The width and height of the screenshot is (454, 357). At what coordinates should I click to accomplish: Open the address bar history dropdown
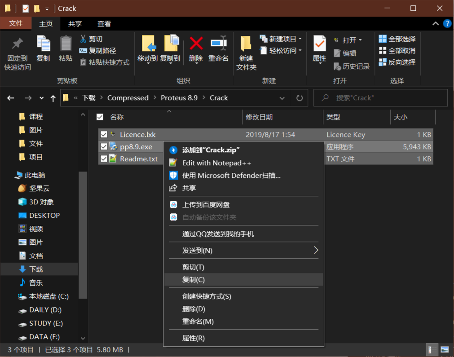click(282, 98)
